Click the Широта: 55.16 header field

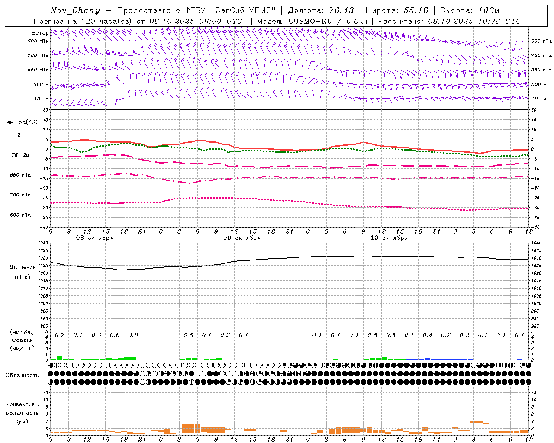(397, 10)
